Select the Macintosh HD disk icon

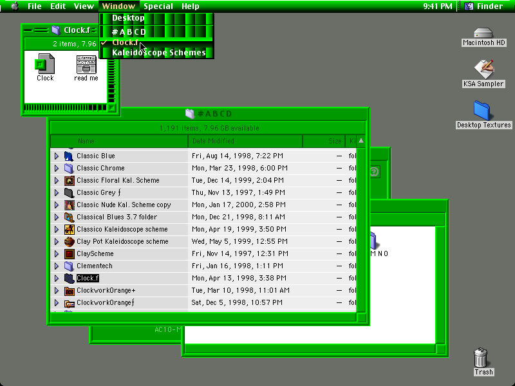pyautogui.click(x=483, y=33)
